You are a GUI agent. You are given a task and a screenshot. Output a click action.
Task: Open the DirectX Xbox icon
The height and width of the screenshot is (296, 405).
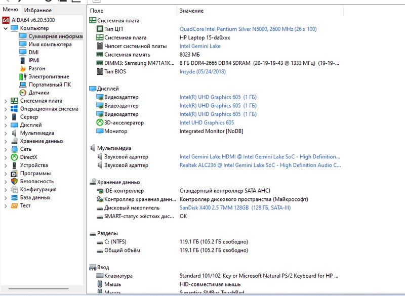point(14,157)
